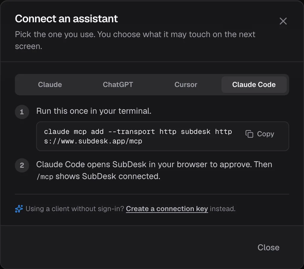Switch to the ChatGPT tab
Image resolution: width=304 pixels, height=269 pixels.
pos(118,85)
